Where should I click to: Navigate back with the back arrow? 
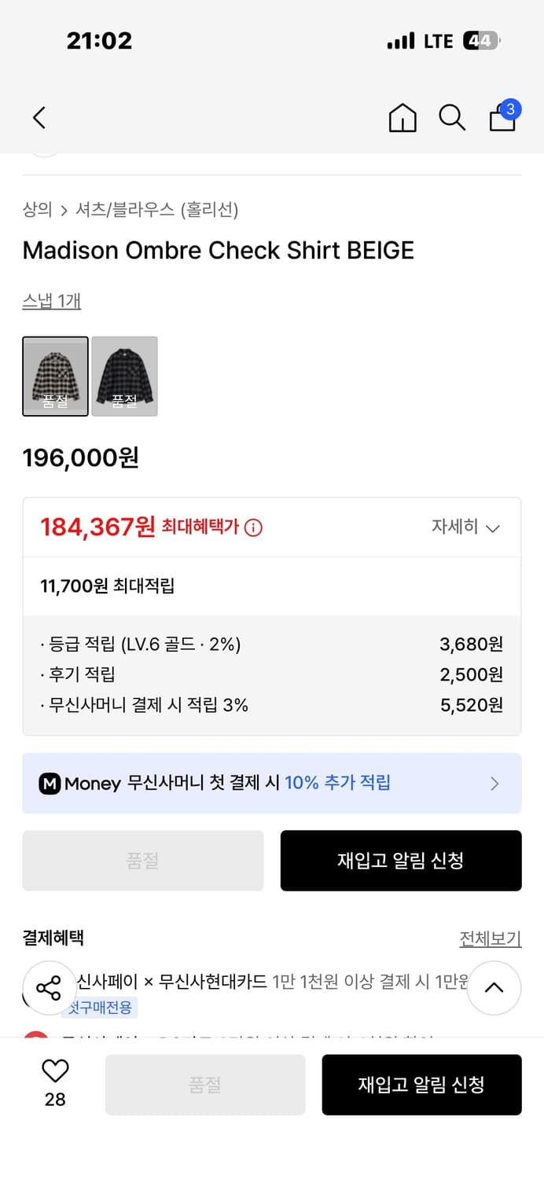point(39,116)
